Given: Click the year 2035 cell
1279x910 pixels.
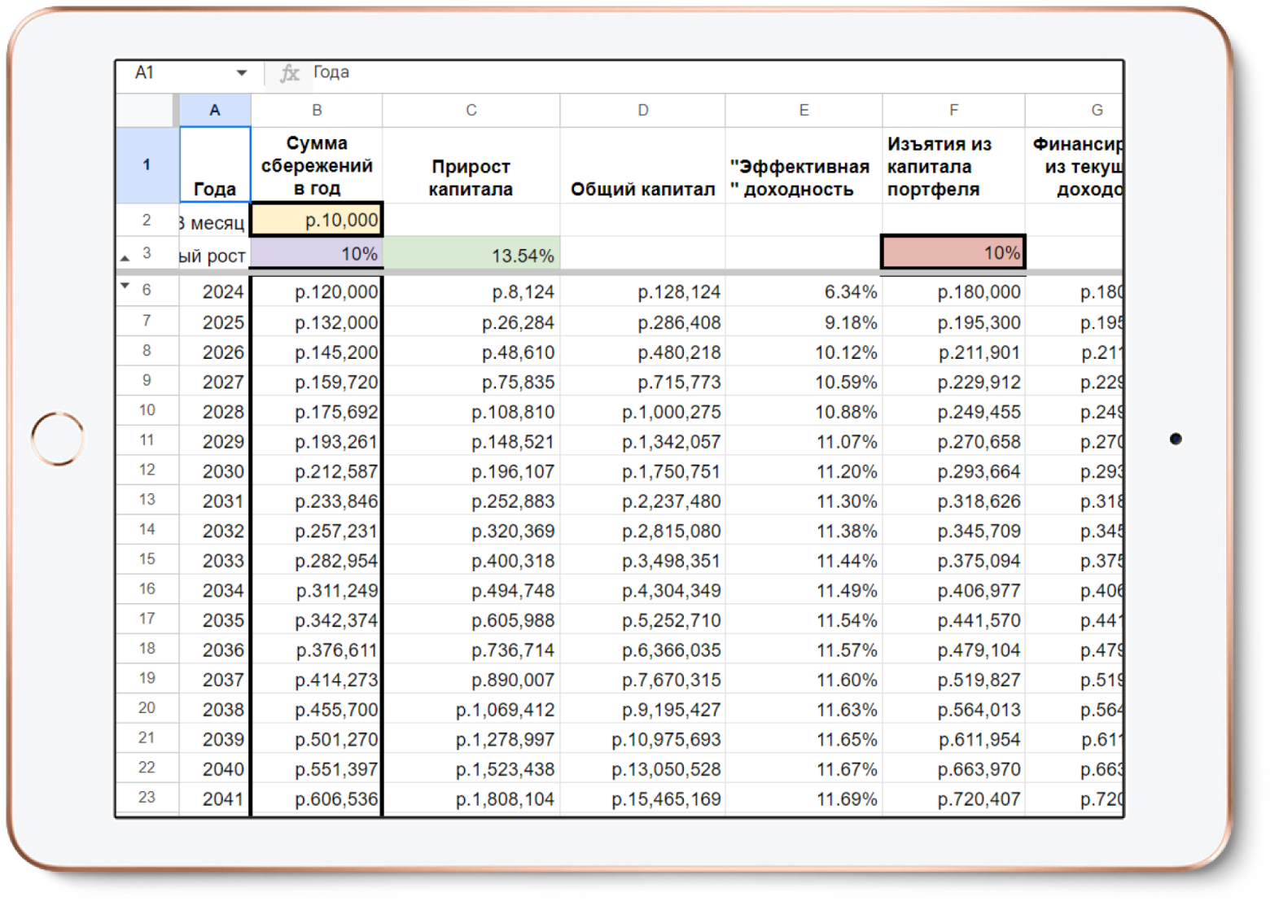Looking at the screenshot, I should click(215, 620).
